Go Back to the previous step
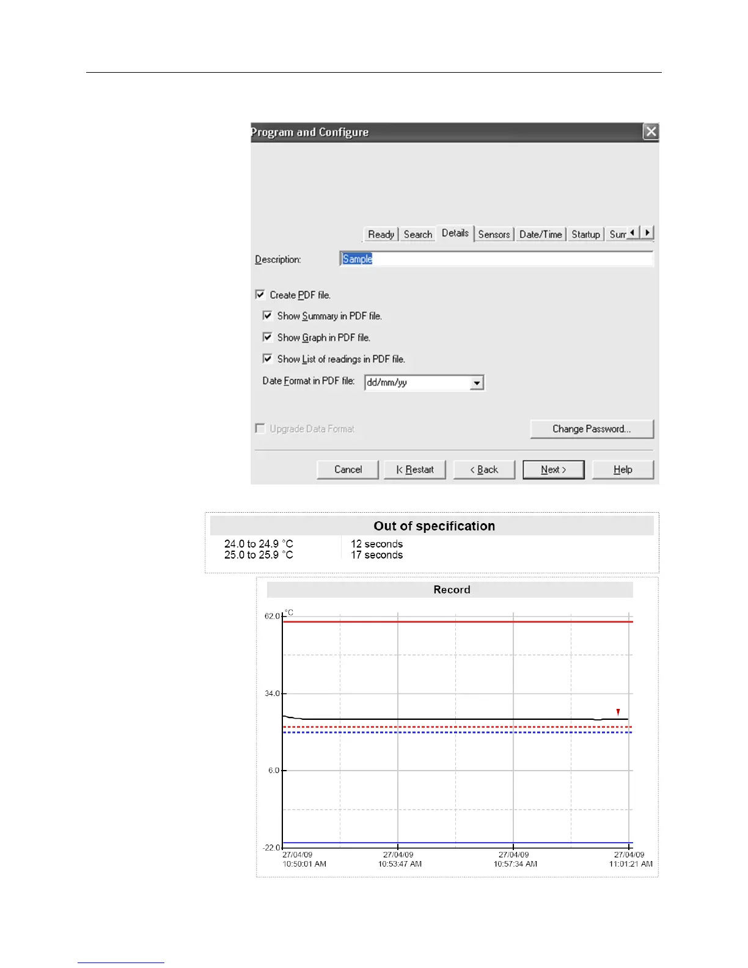748x968 pixels. click(x=484, y=470)
